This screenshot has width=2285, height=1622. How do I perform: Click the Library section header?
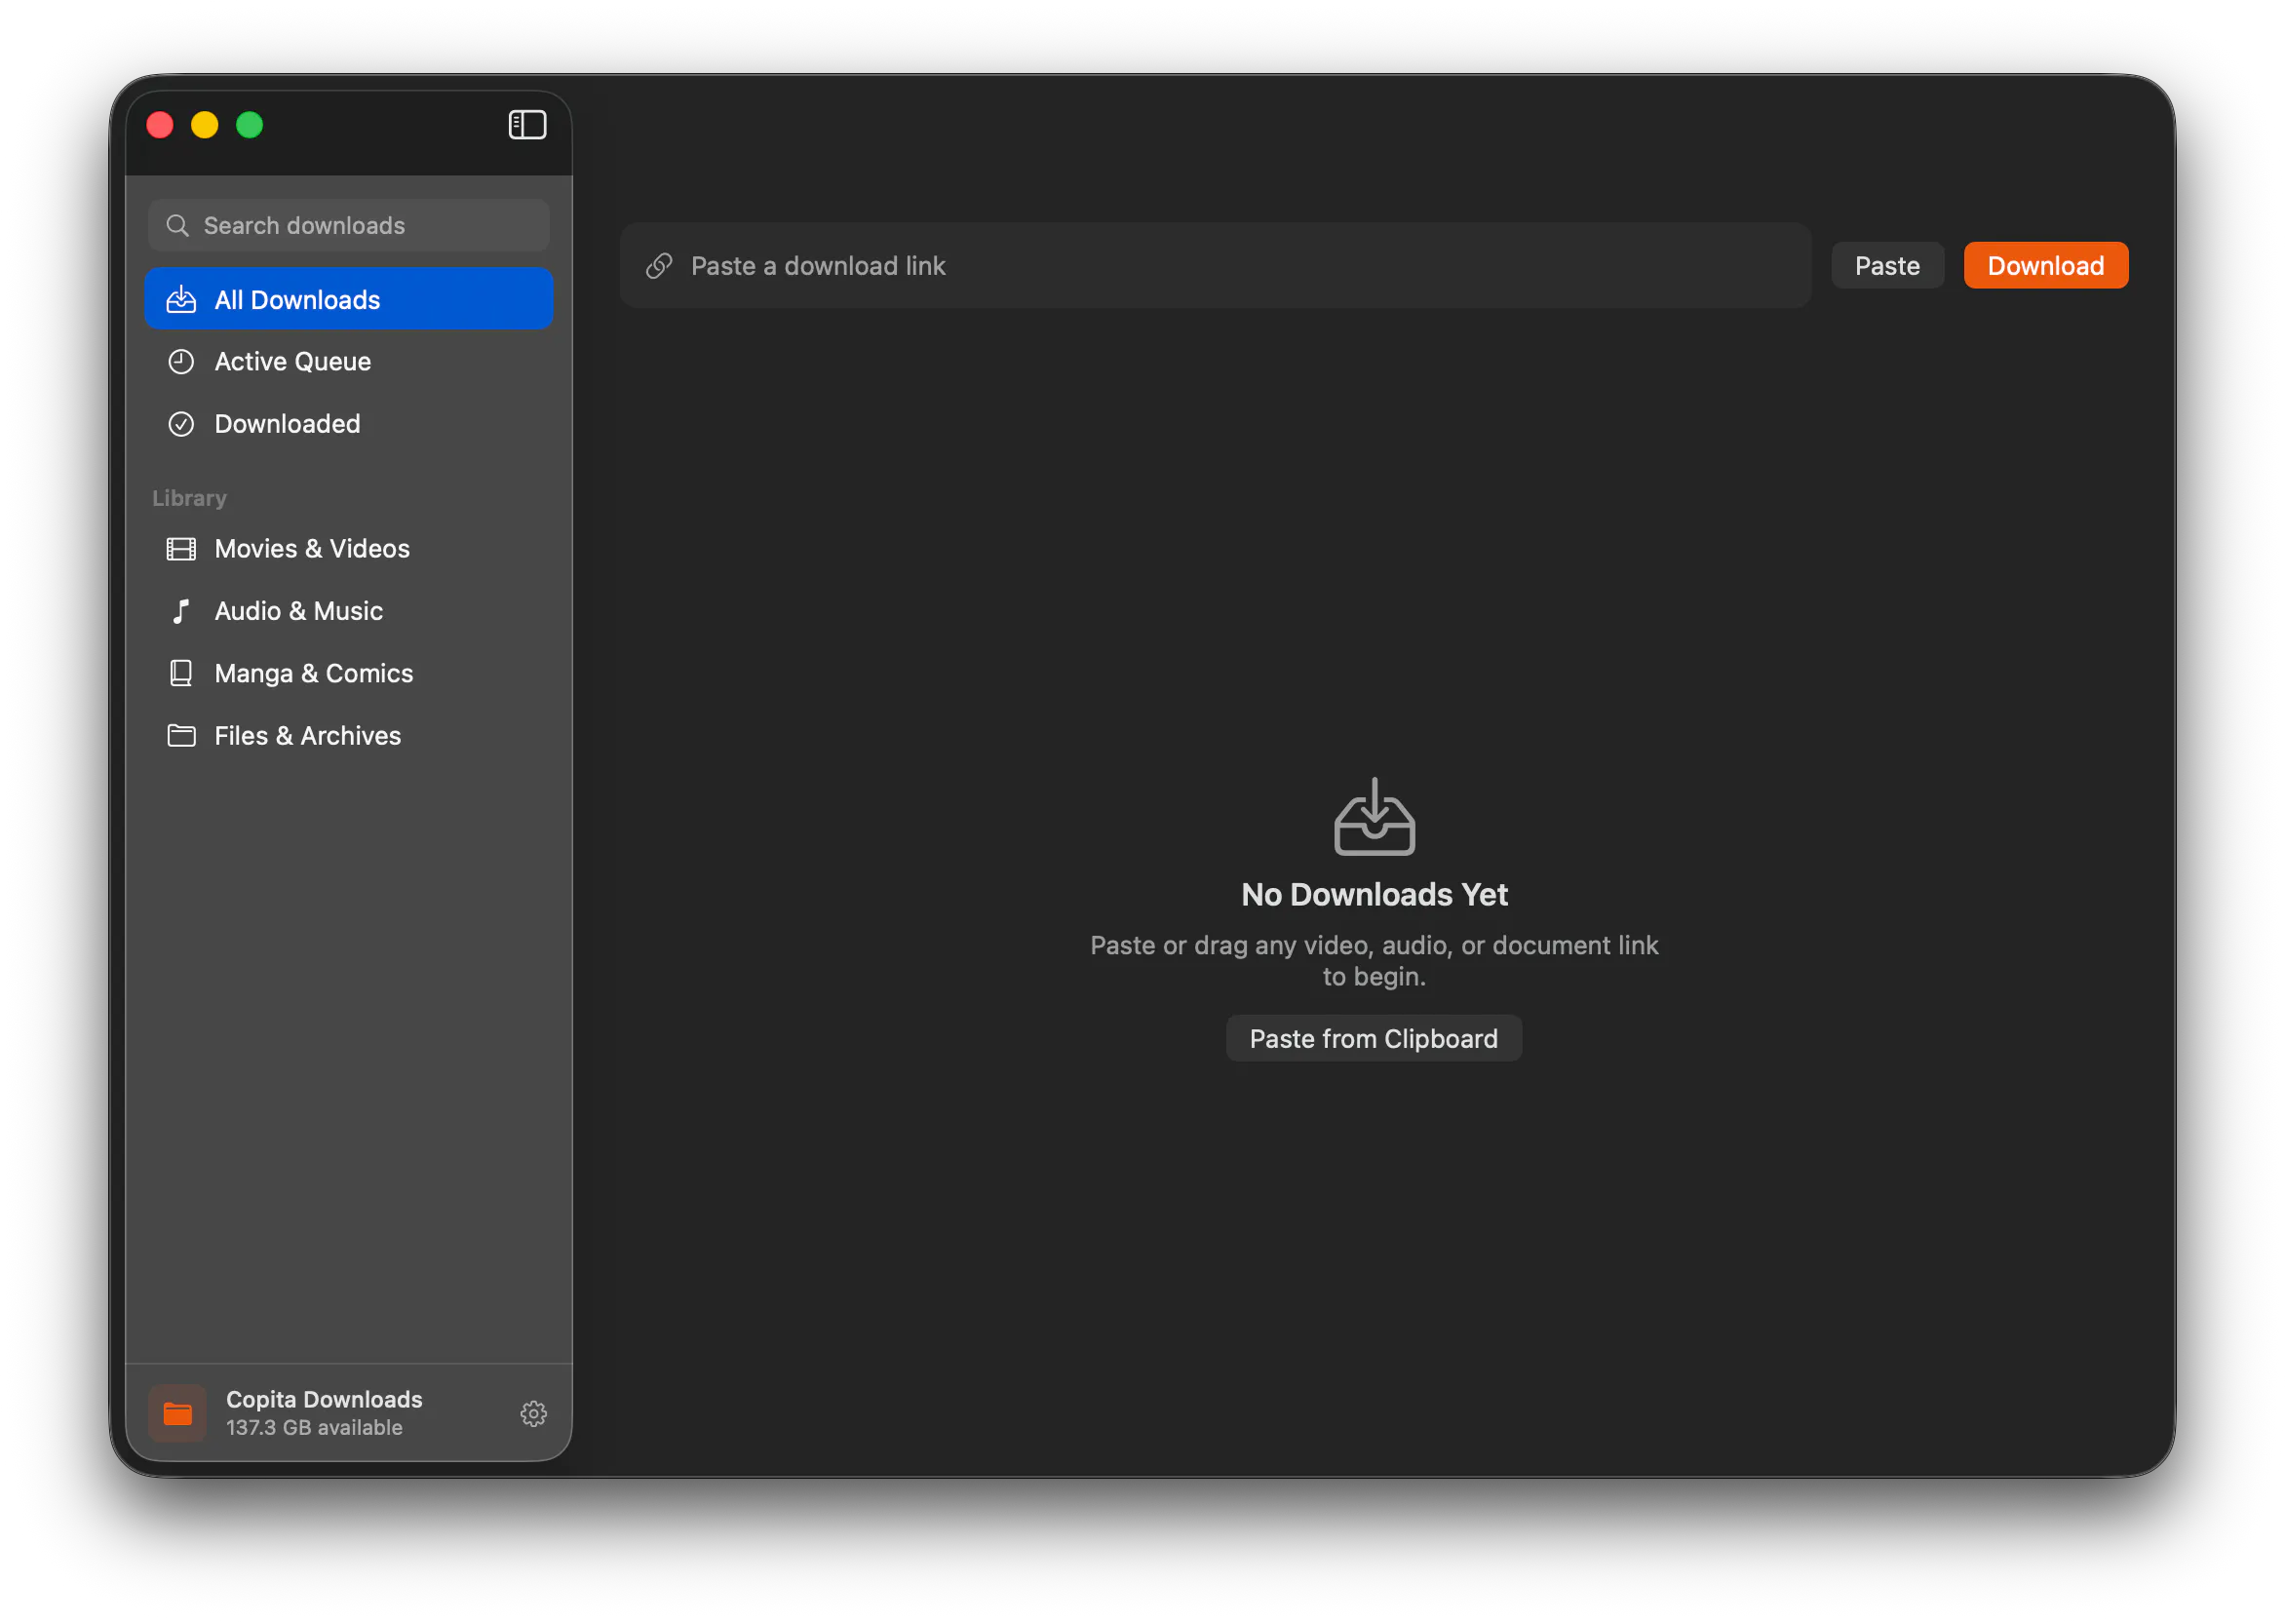[190, 497]
